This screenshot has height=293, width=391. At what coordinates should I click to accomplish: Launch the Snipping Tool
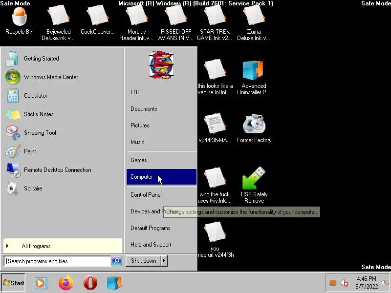point(63,133)
